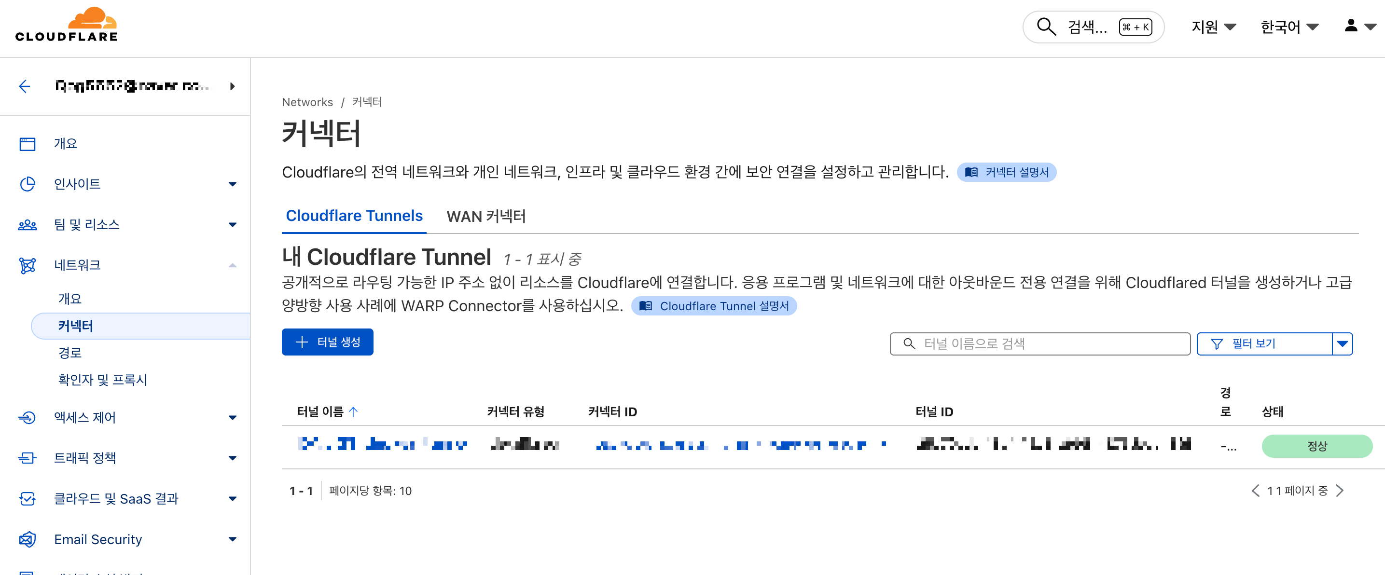
Task: Switch to the WAN 커넥터 tab
Action: [485, 216]
